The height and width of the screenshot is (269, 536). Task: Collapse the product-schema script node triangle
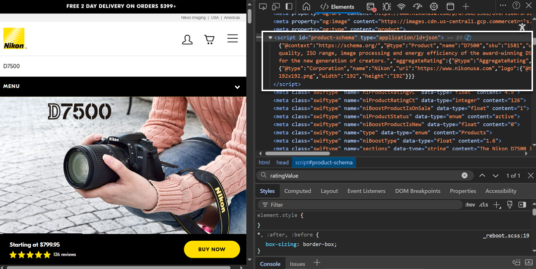point(270,38)
